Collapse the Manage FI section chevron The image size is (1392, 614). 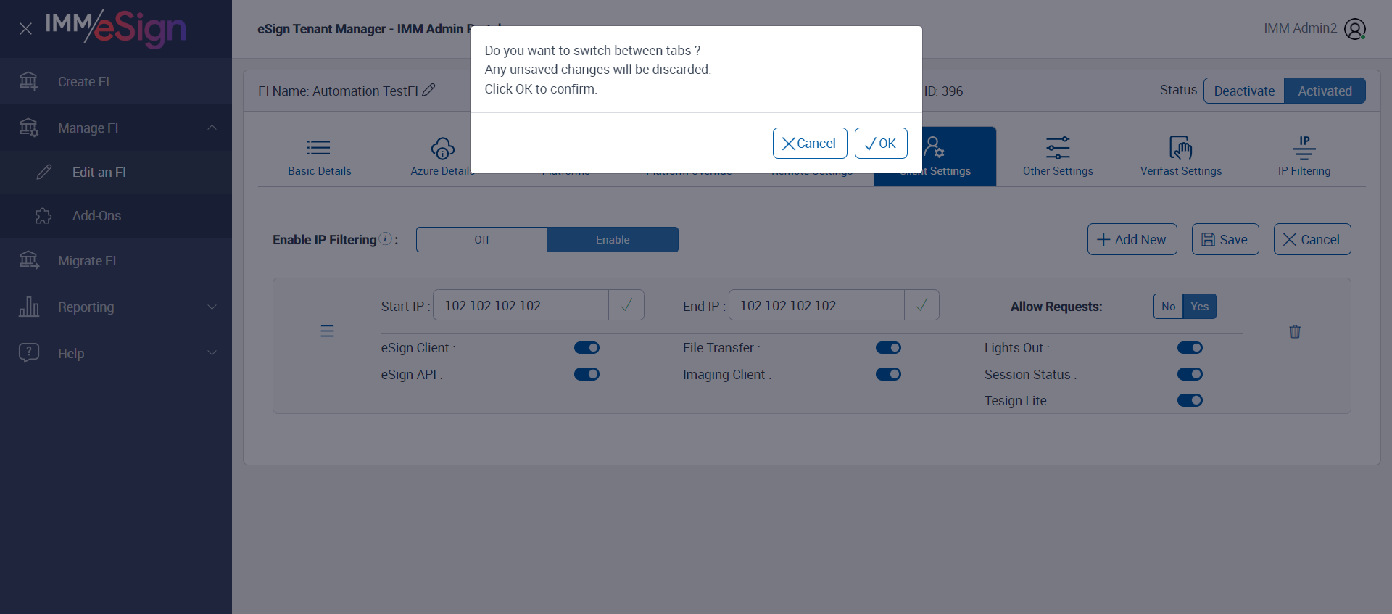(x=212, y=128)
